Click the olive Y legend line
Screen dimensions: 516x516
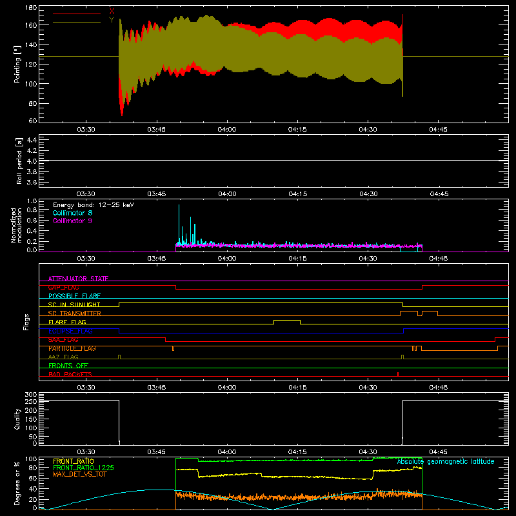coord(77,22)
